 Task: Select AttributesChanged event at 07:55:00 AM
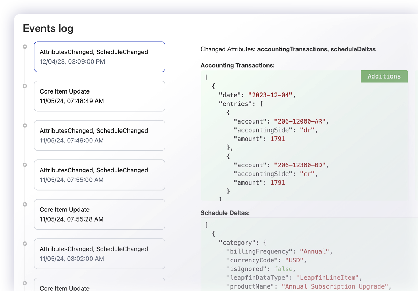tap(100, 175)
